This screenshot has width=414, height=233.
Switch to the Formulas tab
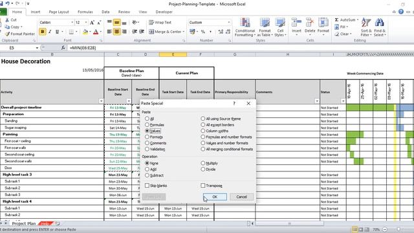coord(85,12)
